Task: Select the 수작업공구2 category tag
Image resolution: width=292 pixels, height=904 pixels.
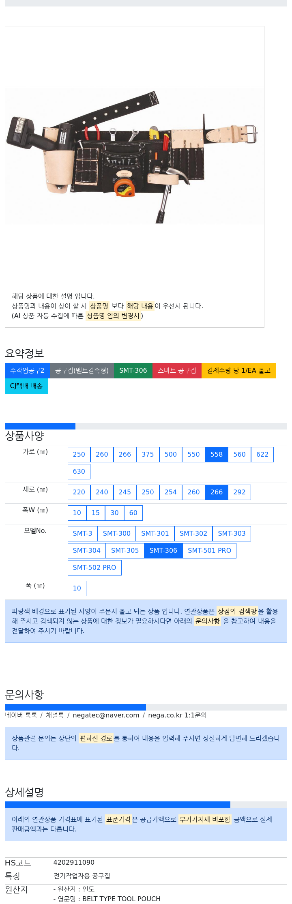Action: coord(27,371)
